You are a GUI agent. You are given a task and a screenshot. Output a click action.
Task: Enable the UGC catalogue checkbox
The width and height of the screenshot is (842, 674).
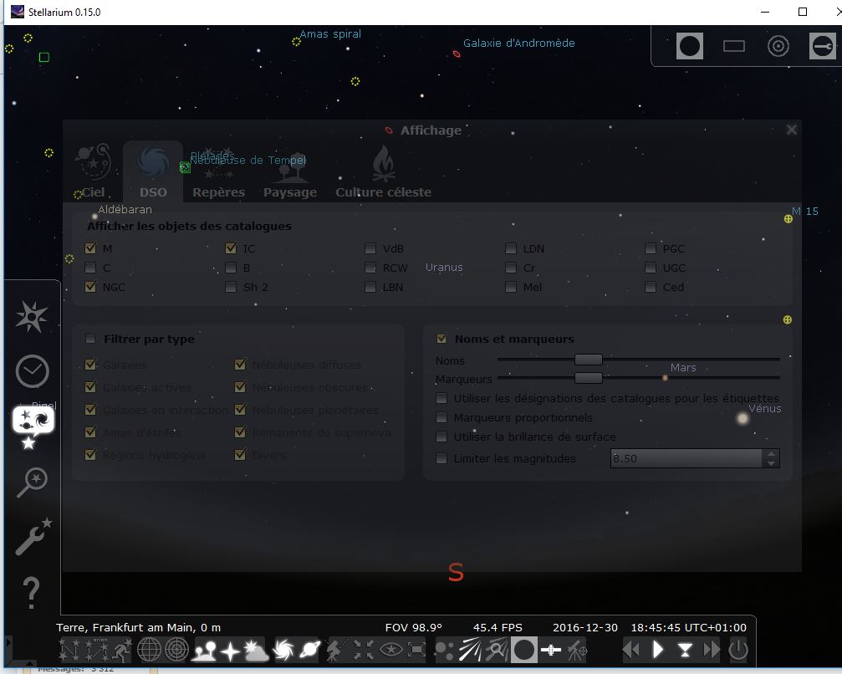pos(651,268)
